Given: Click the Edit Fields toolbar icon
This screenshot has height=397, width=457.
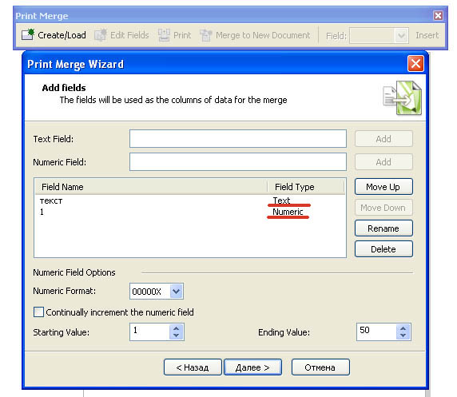Looking at the screenshot, I should pos(101,35).
